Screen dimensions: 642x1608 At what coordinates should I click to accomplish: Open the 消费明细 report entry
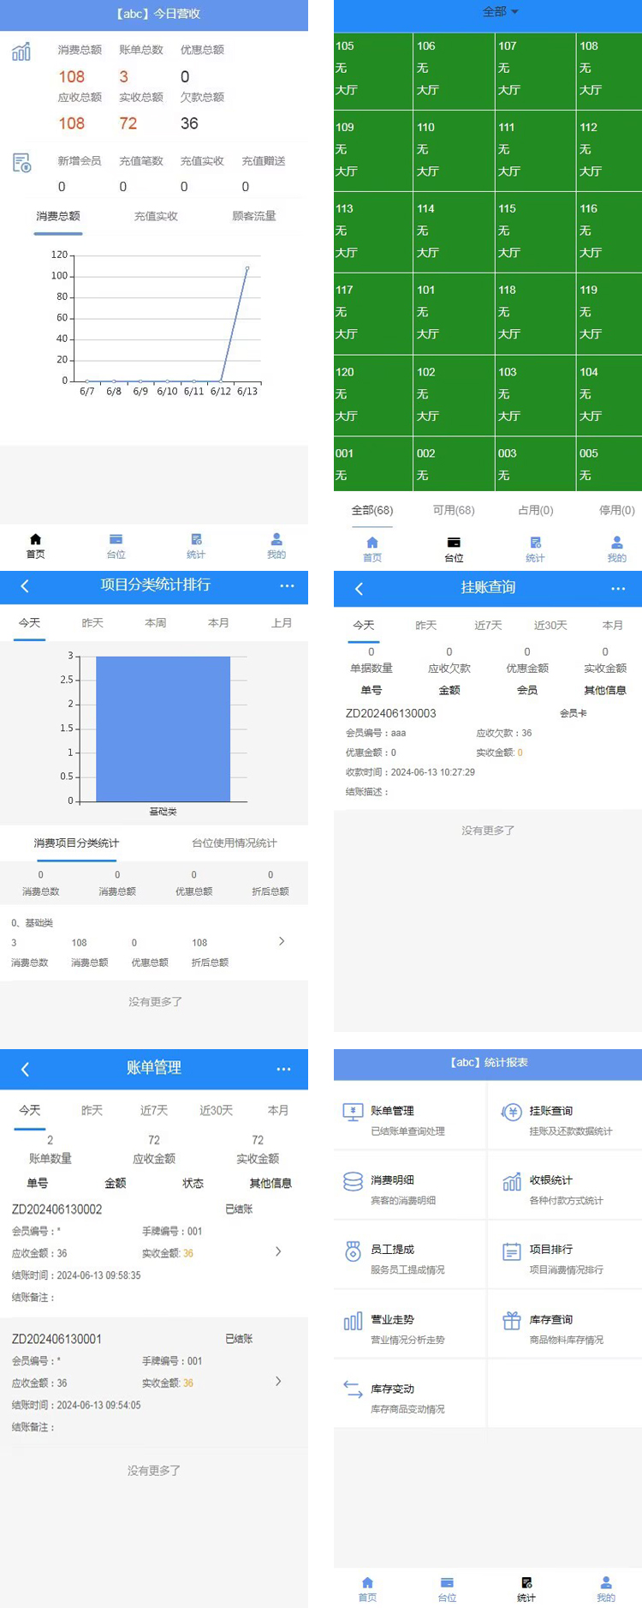pyautogui.click(x=391, y=1181)
